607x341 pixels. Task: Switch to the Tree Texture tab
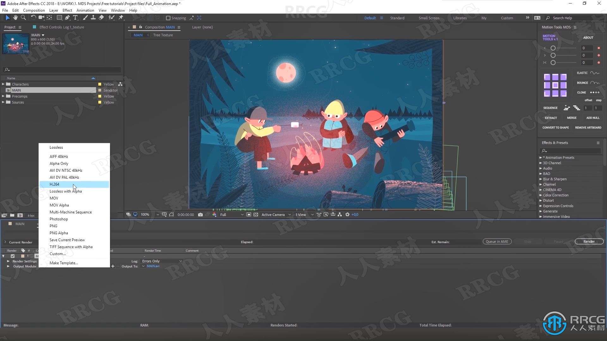[x=163, y=35]
